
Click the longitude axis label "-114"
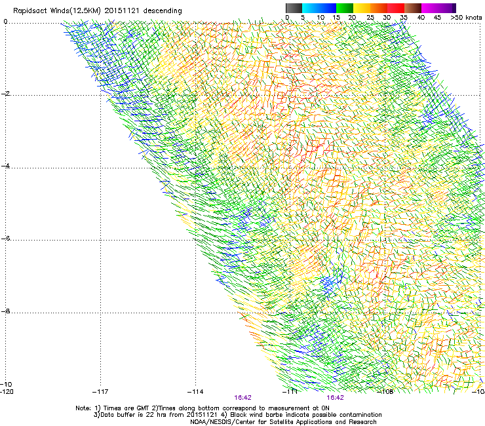[195, 392]
